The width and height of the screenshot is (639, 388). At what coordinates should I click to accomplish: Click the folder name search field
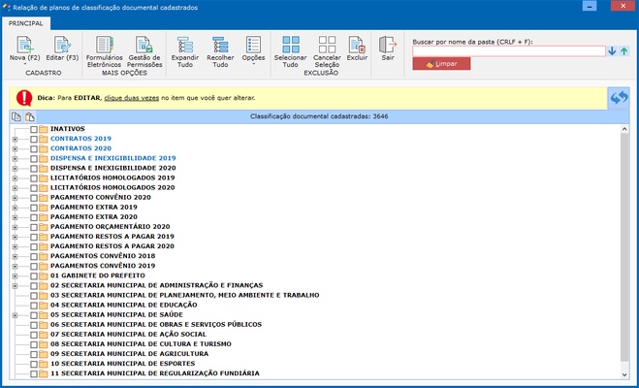point(508,51)
